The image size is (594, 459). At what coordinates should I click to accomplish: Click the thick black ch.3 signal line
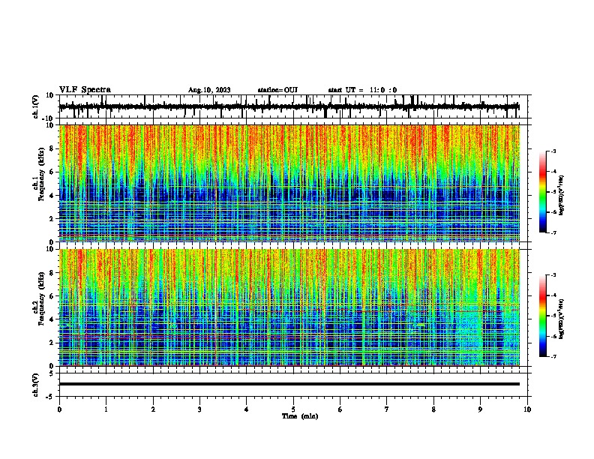coord(289,384)
